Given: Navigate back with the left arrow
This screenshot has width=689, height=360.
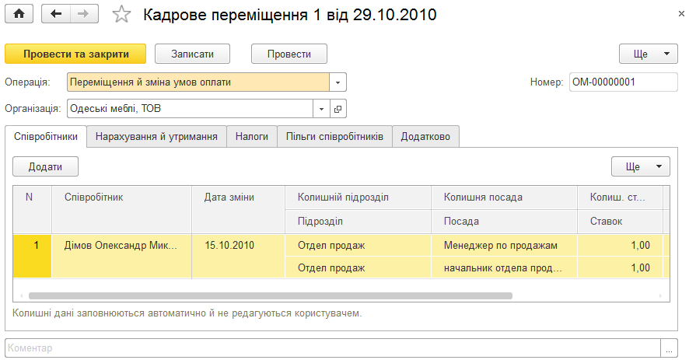Looking at the screenshot, I should [x=56, y=14].
